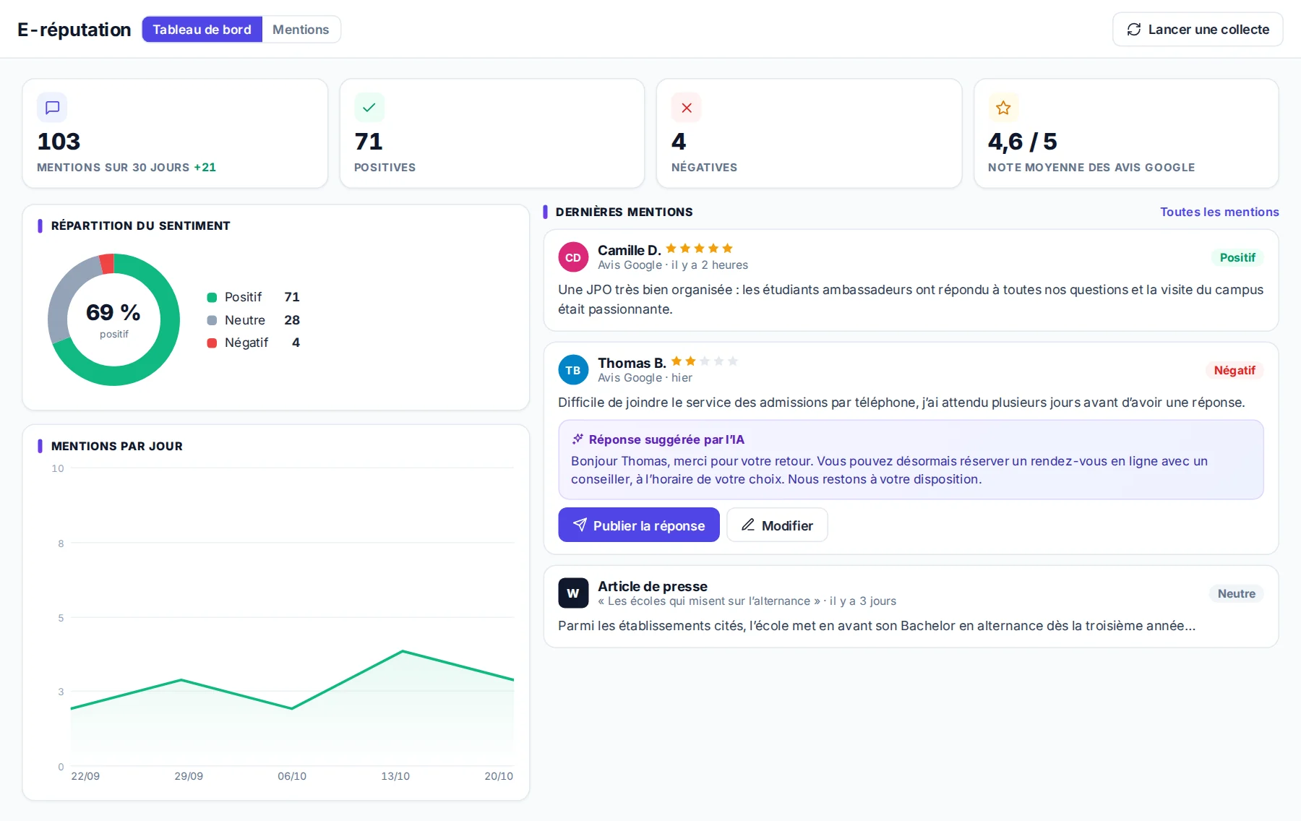1301x821 pixels.
Task: Click the green checkmark icon above 71 positives
Action: coord(369,108)
